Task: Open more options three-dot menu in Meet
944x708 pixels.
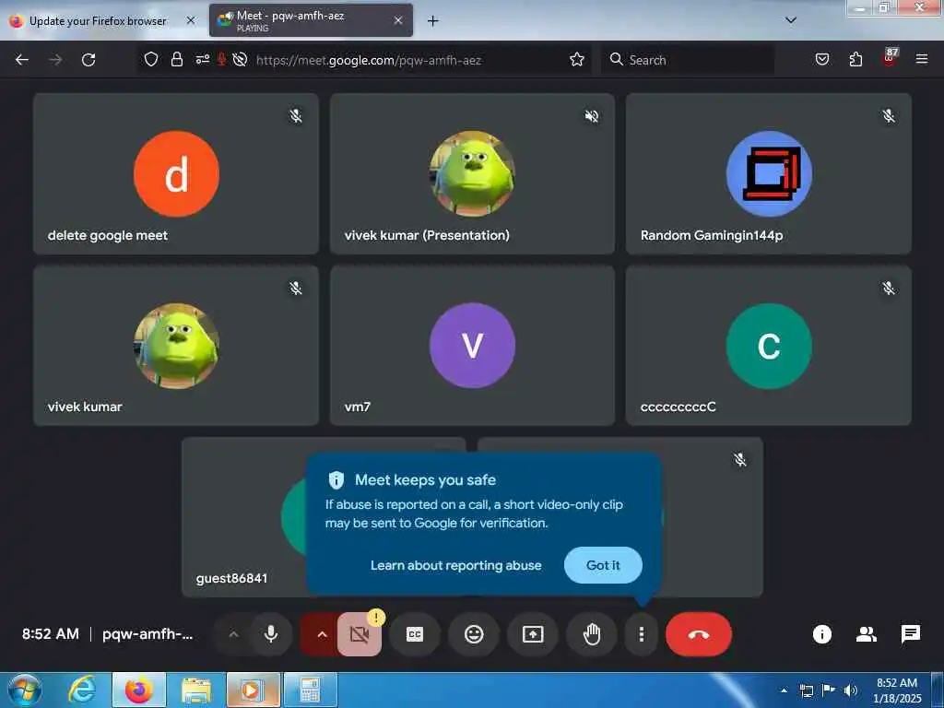Action: tap(642, 634)
